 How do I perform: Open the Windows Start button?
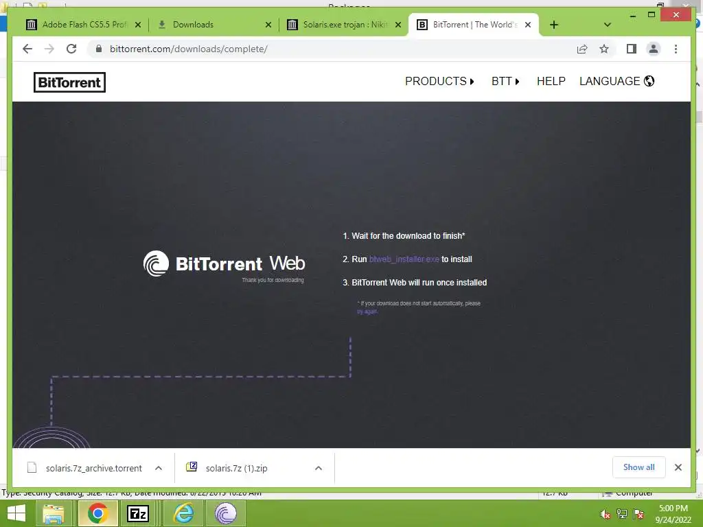16,513
